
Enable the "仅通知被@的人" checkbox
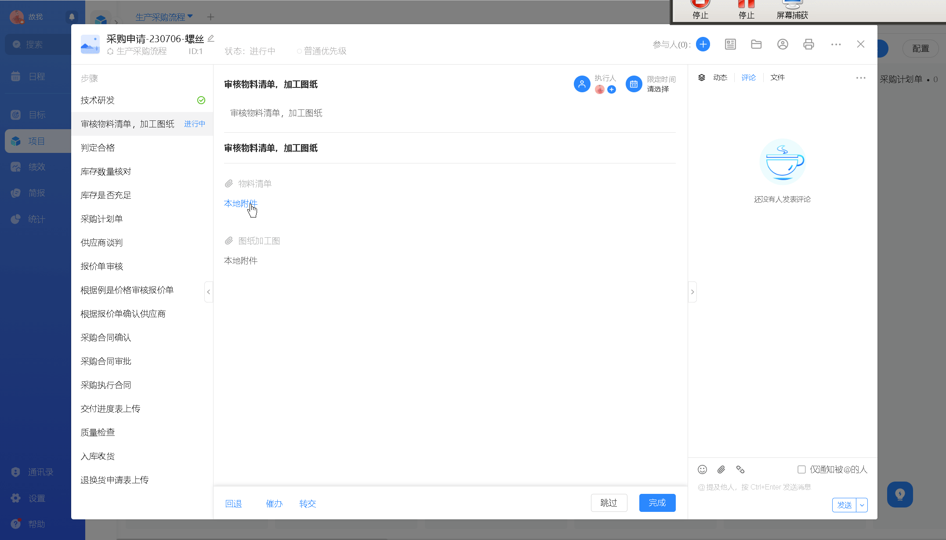(x=801, y=469)
